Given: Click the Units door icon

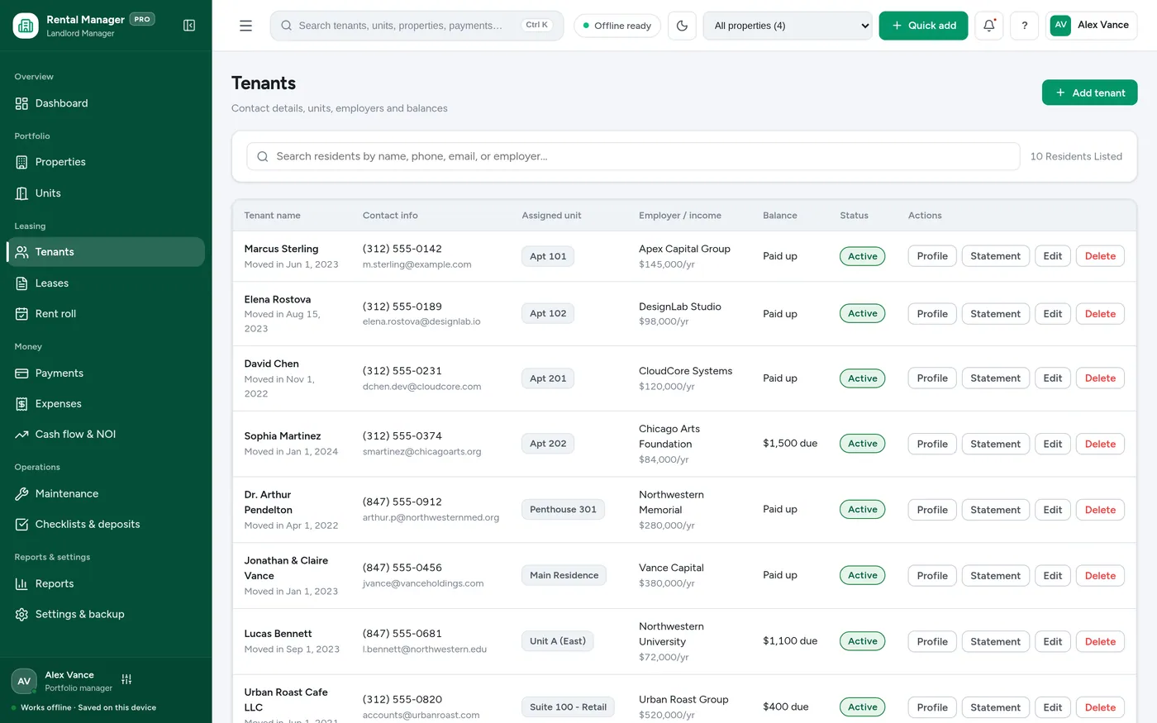Looking at the screenshot, I should tap(21, 193).
